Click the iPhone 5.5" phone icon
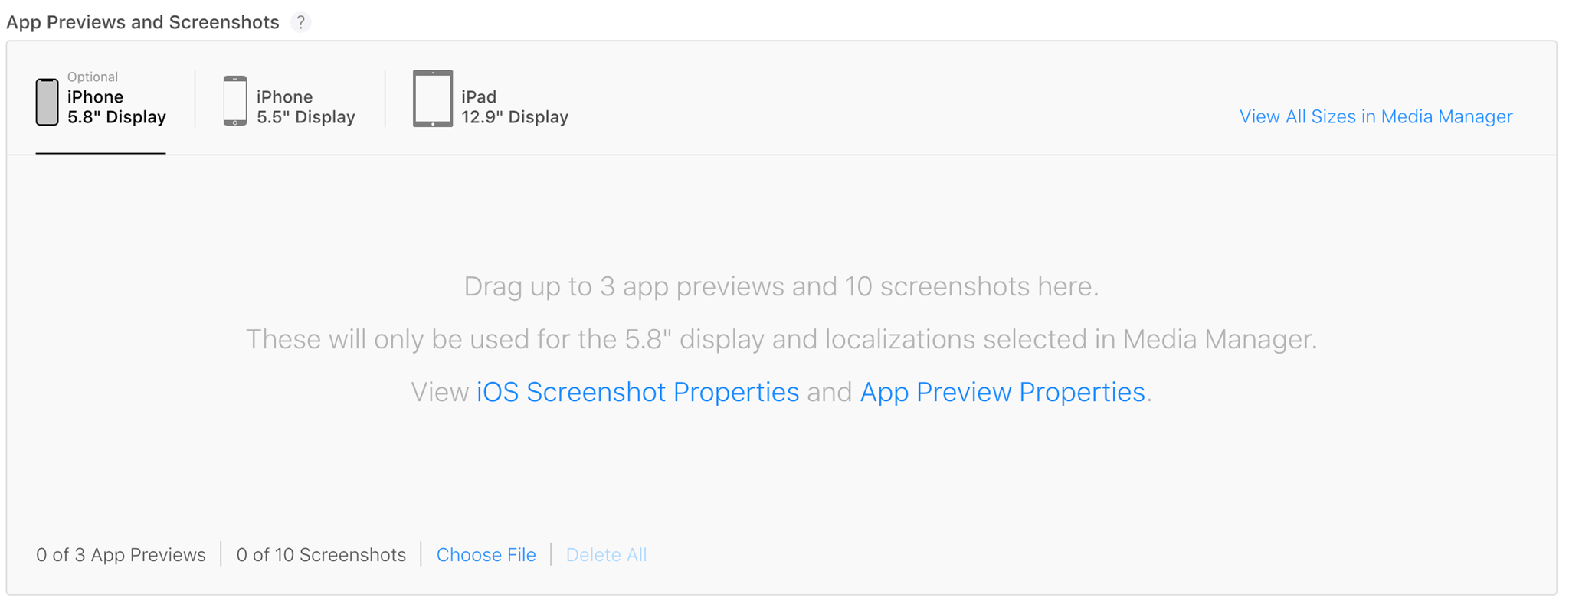This screenshot has height=604, width=1569. [234, 100]
